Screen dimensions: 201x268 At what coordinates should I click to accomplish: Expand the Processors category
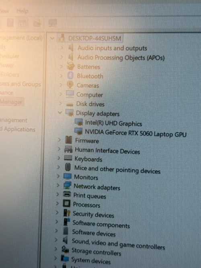pyautogui.click(x=57, y=203)
